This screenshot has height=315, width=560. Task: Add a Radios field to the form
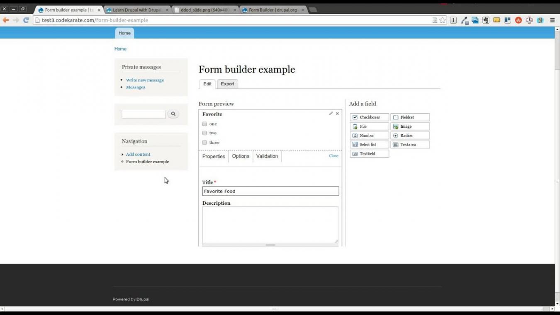point(410,136)
